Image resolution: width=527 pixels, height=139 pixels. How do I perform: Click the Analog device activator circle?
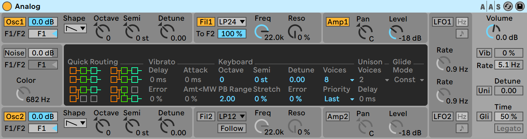(x=7, y=6)
